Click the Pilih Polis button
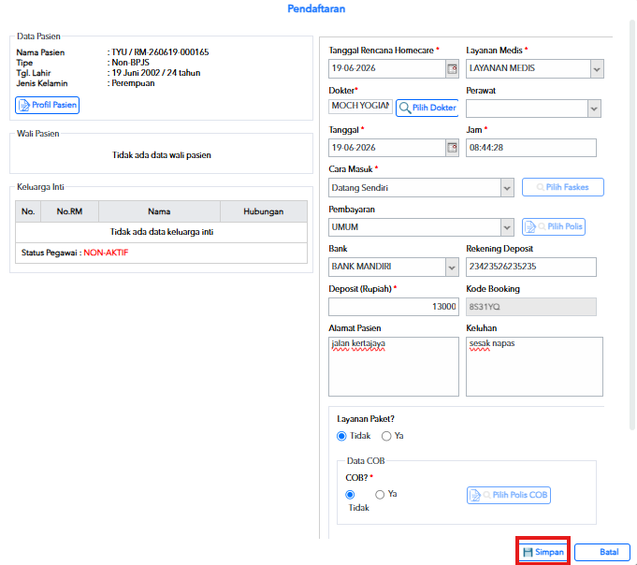 click(x=554, y=226)
